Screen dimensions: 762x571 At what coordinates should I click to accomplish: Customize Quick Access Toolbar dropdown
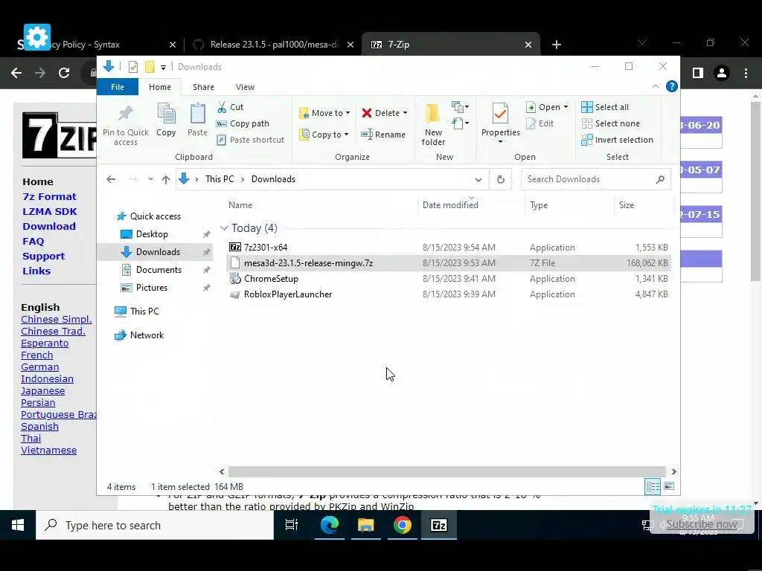163,67
